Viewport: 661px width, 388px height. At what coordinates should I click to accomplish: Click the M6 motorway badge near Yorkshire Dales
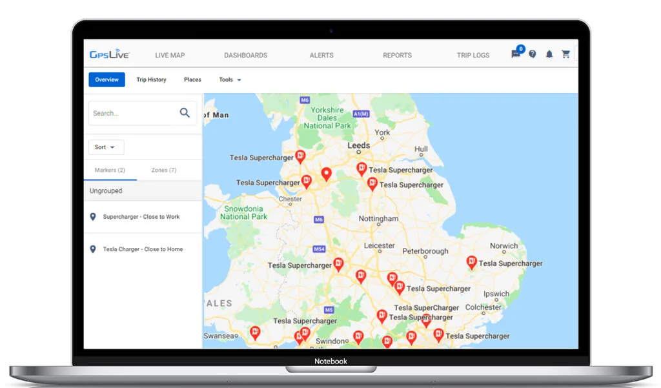(x=305, y=100)
